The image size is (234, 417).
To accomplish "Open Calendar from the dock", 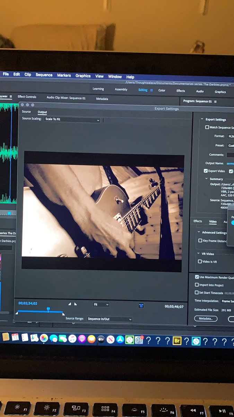I will coord(15,337).
